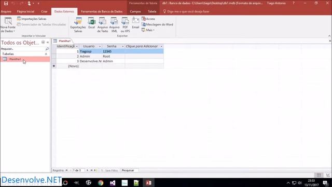The image size is (332, 187).
Task: Select the Admin user cell in row 2
Action: pyautogui.click(x=90, y=56)
